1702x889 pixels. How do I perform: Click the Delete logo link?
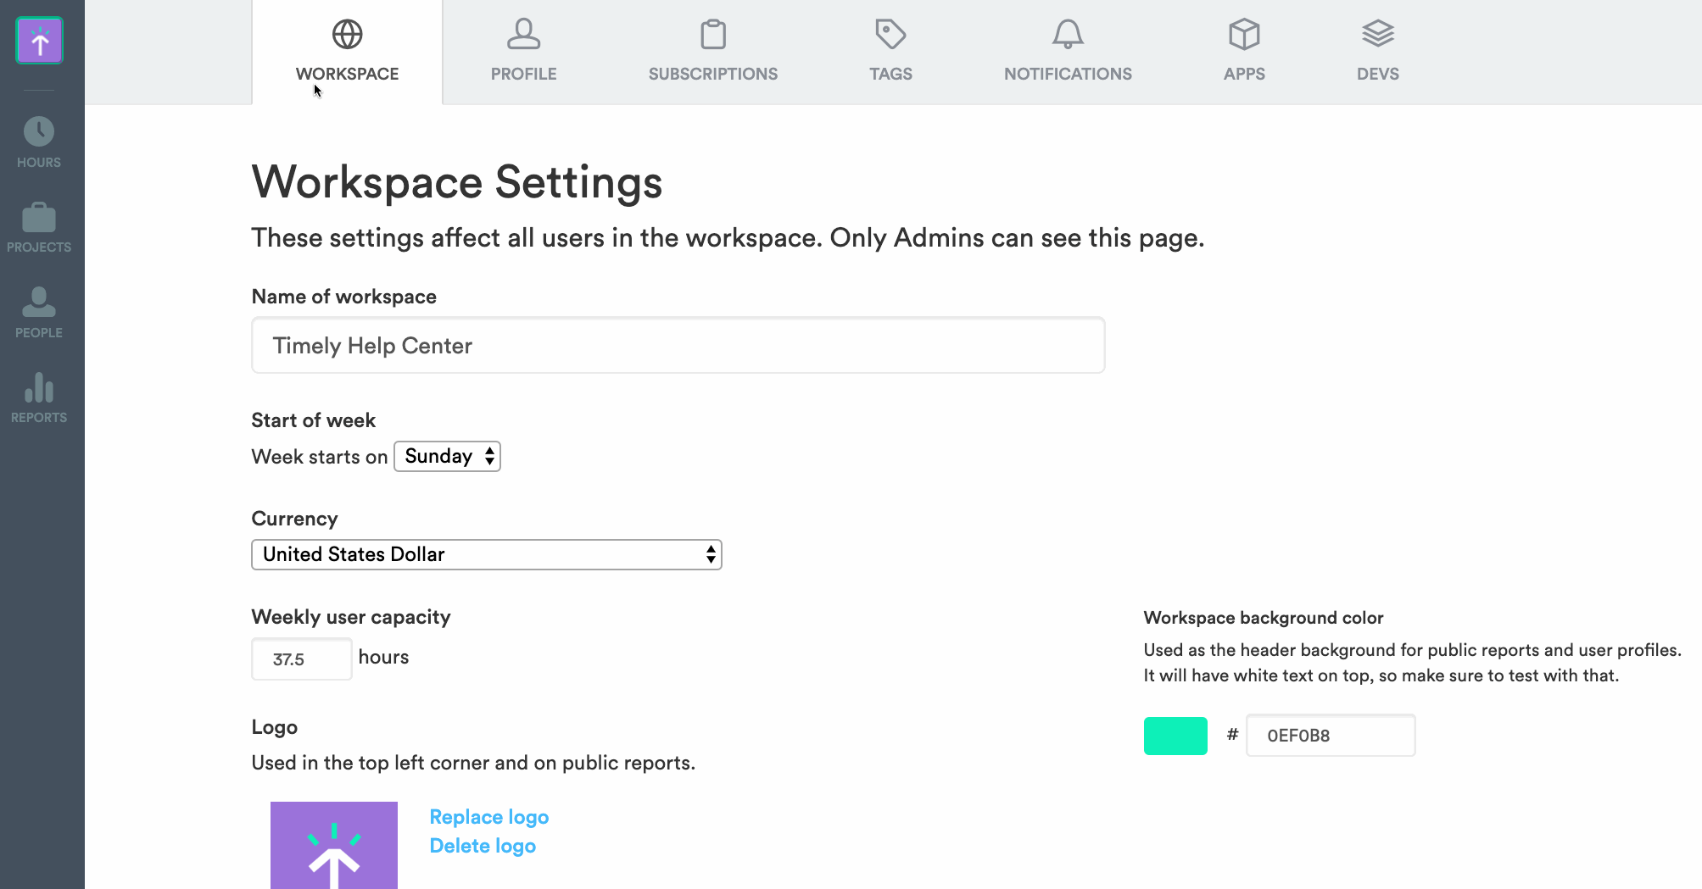[x=483, y=846]
